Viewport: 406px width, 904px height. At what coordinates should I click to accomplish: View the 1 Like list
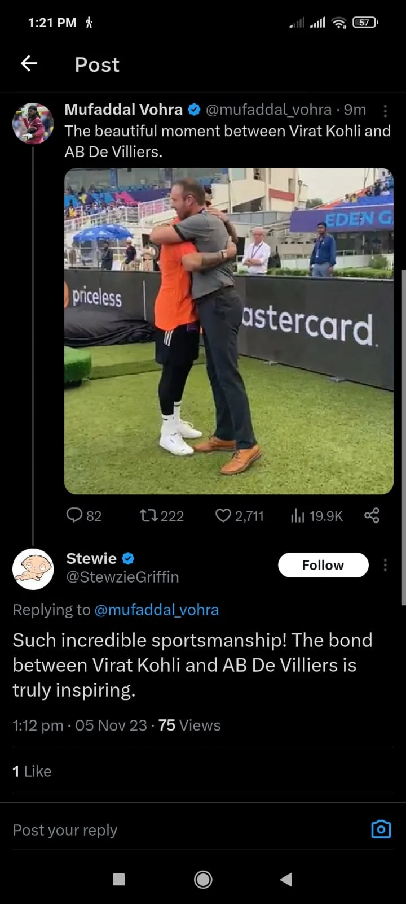pos(32,771)
